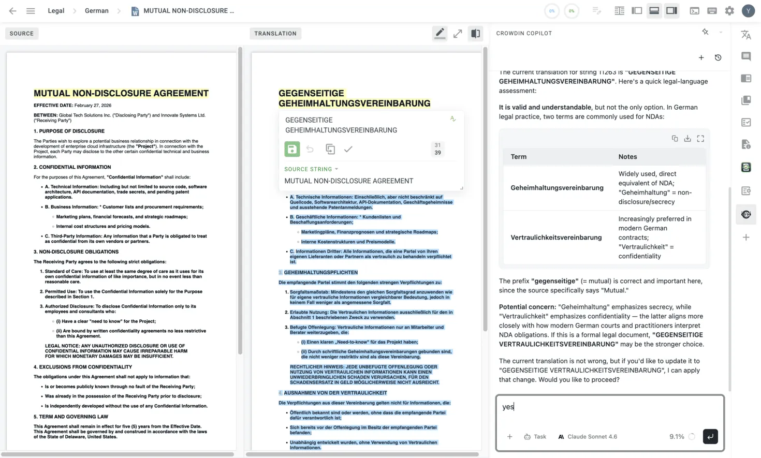Screen dimensions: 761x458
Task: Open keyboard shortcuts from the top toolbar
Action: tap(712, 10)
